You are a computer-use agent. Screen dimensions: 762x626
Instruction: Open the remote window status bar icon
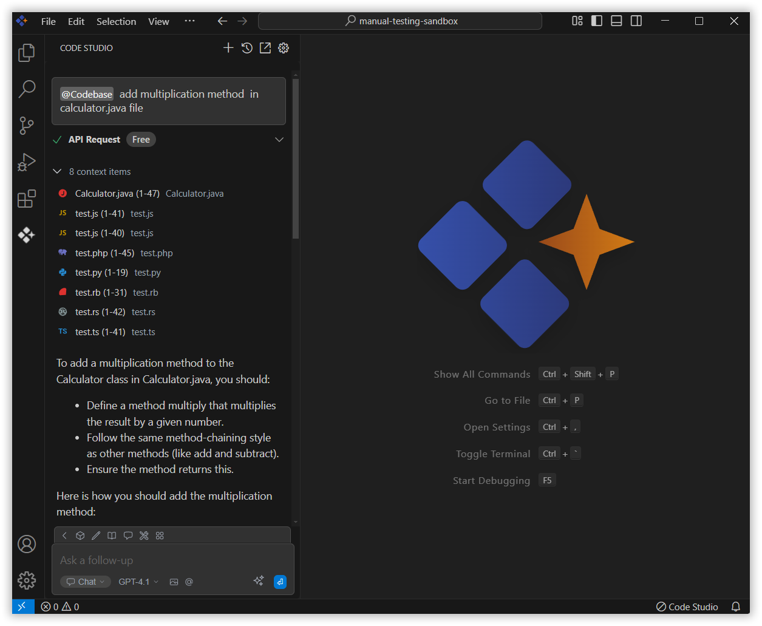pyautogui.click(x=23, y=607)
